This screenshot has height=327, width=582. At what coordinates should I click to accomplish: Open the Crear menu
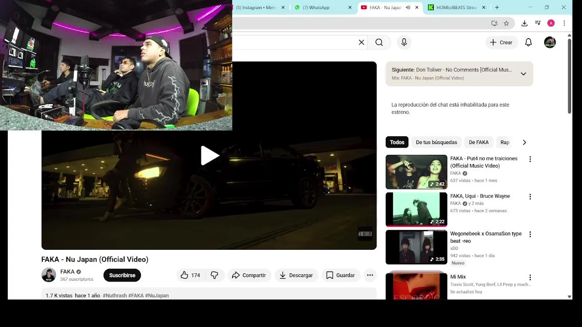pos(501,42)
